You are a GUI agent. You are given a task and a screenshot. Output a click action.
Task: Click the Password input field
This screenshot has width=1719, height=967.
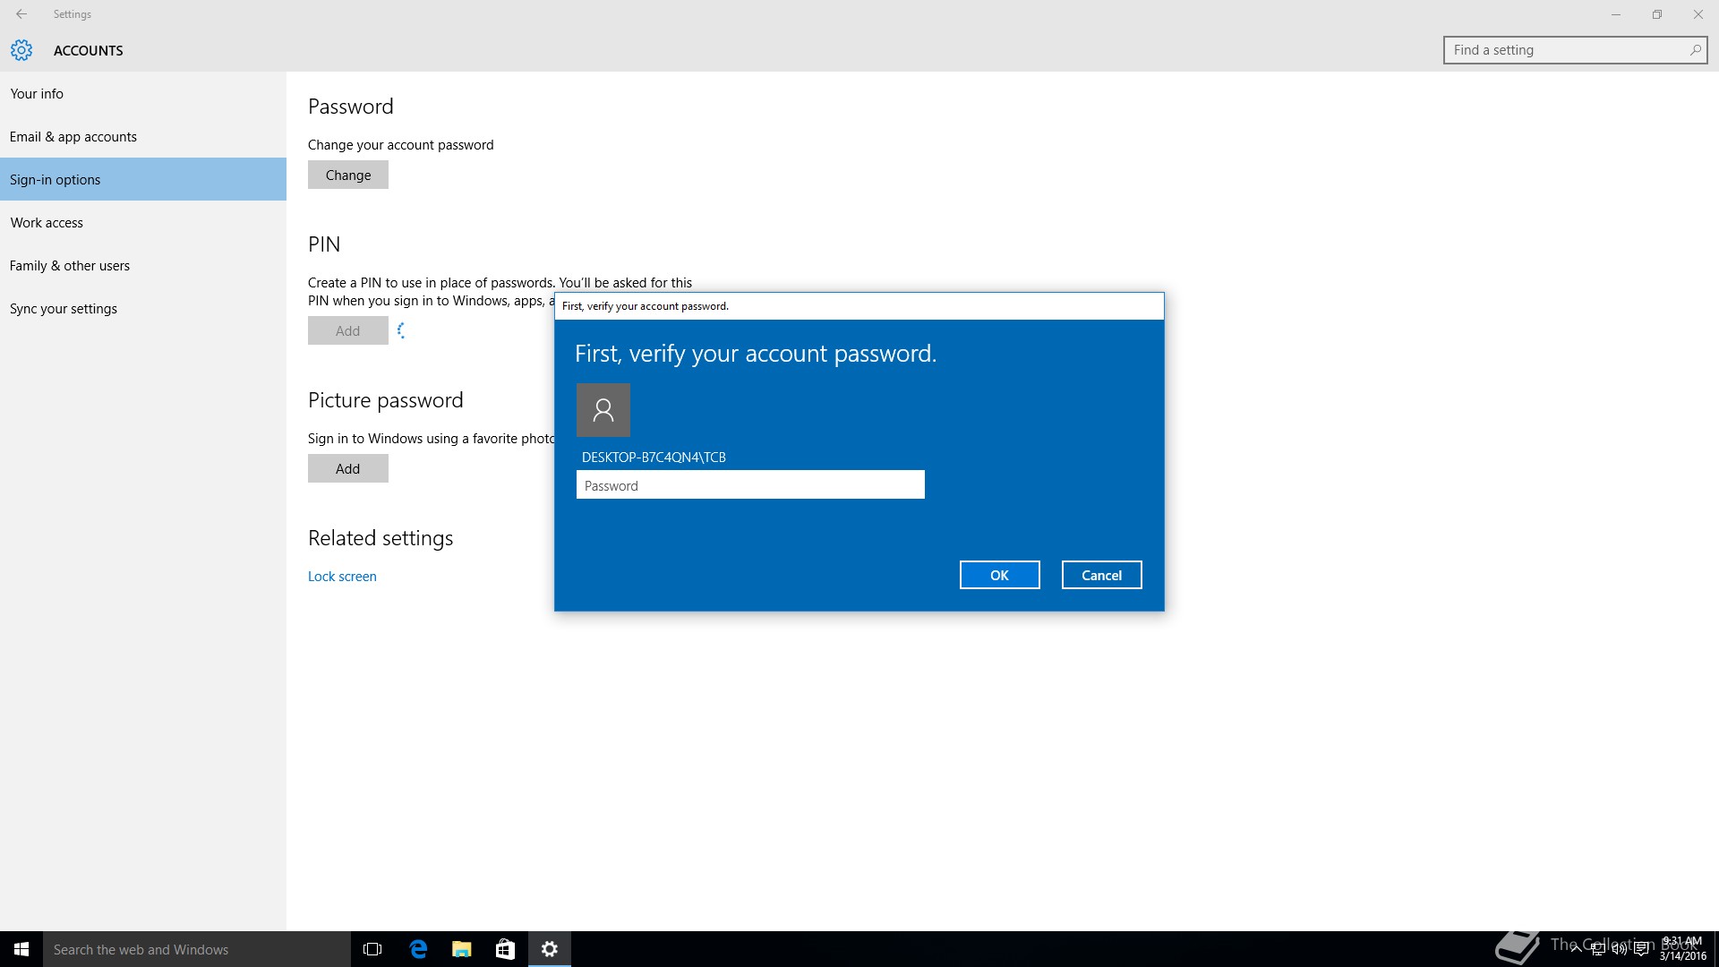[x=750, y=485]
